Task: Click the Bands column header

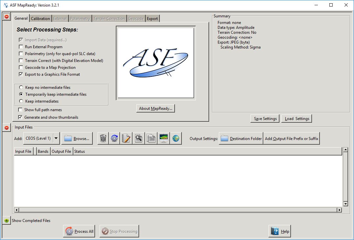Action: tap(43, 151)
